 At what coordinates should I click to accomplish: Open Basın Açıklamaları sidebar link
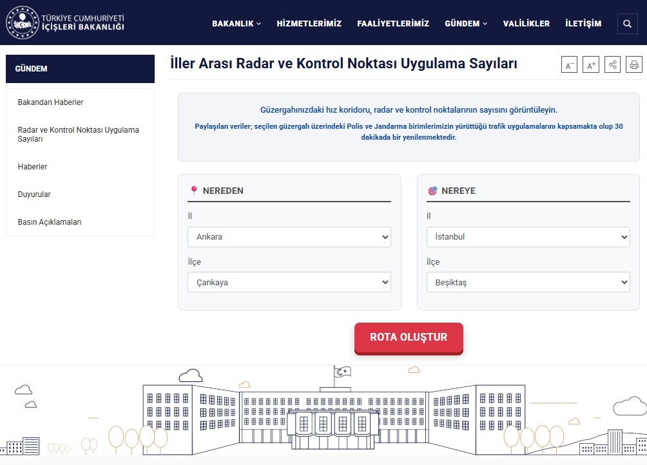50,222
